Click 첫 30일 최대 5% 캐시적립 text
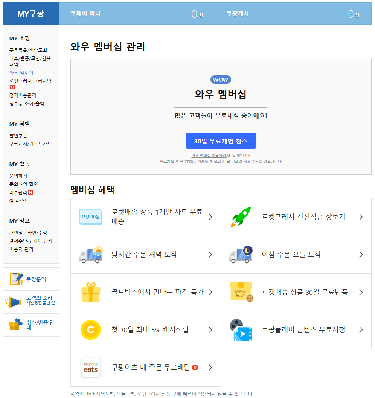 pyautogui.click(x=150, y=330)
